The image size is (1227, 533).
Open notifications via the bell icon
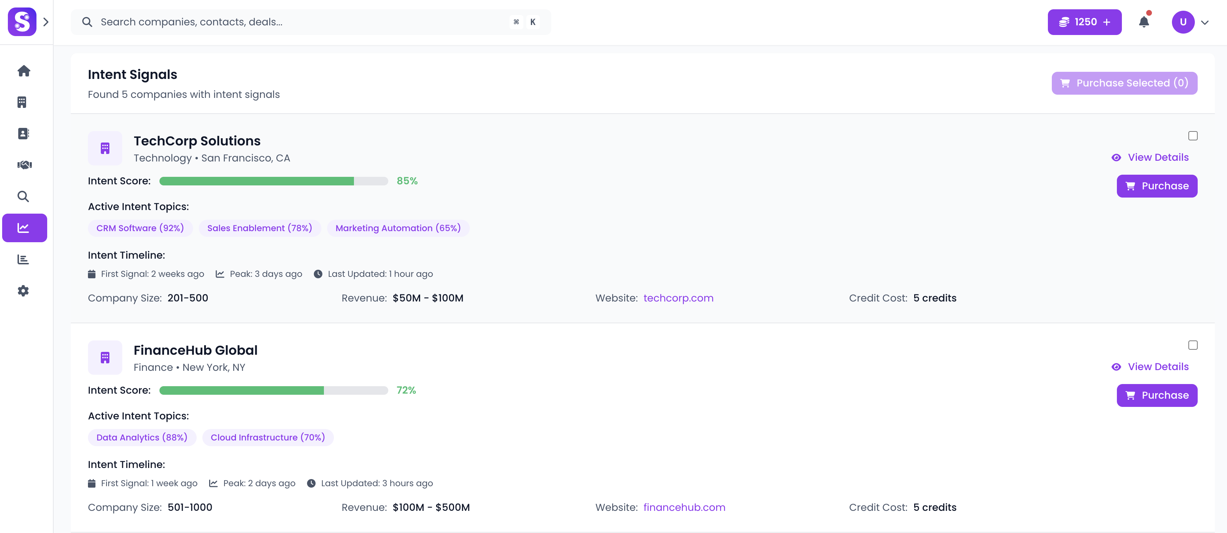pos(1145,22)
